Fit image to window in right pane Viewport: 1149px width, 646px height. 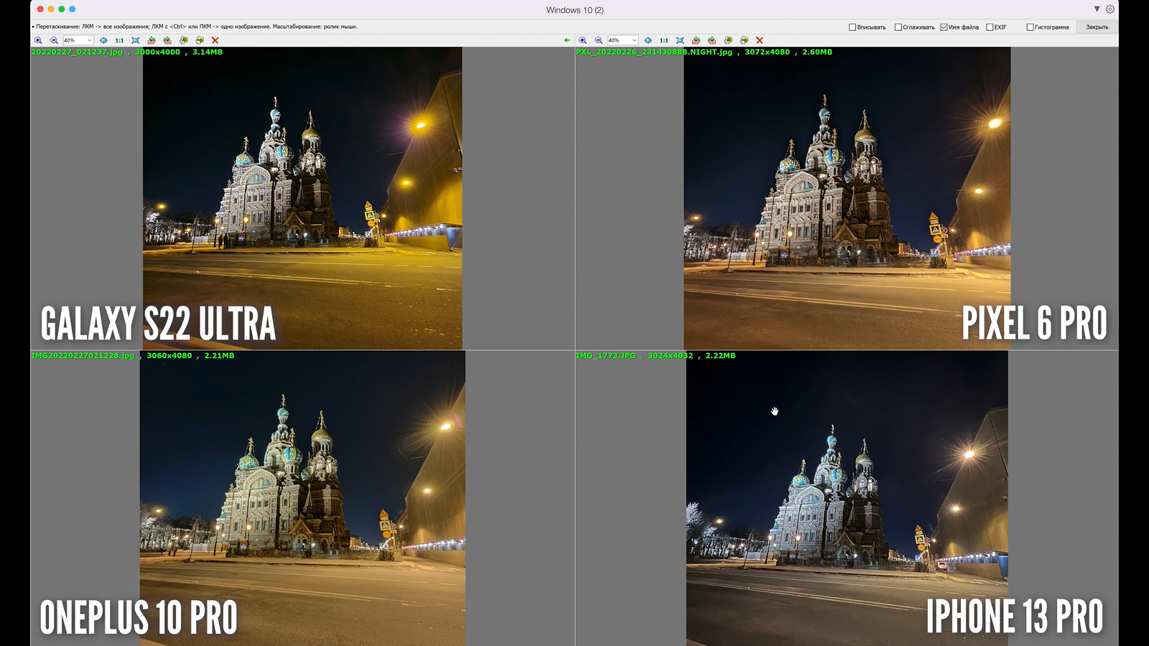[x=648, y=40]
